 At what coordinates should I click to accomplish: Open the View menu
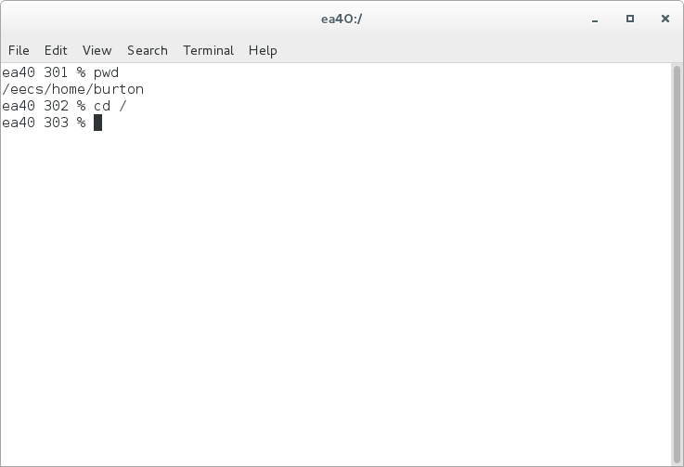point(97,50)
